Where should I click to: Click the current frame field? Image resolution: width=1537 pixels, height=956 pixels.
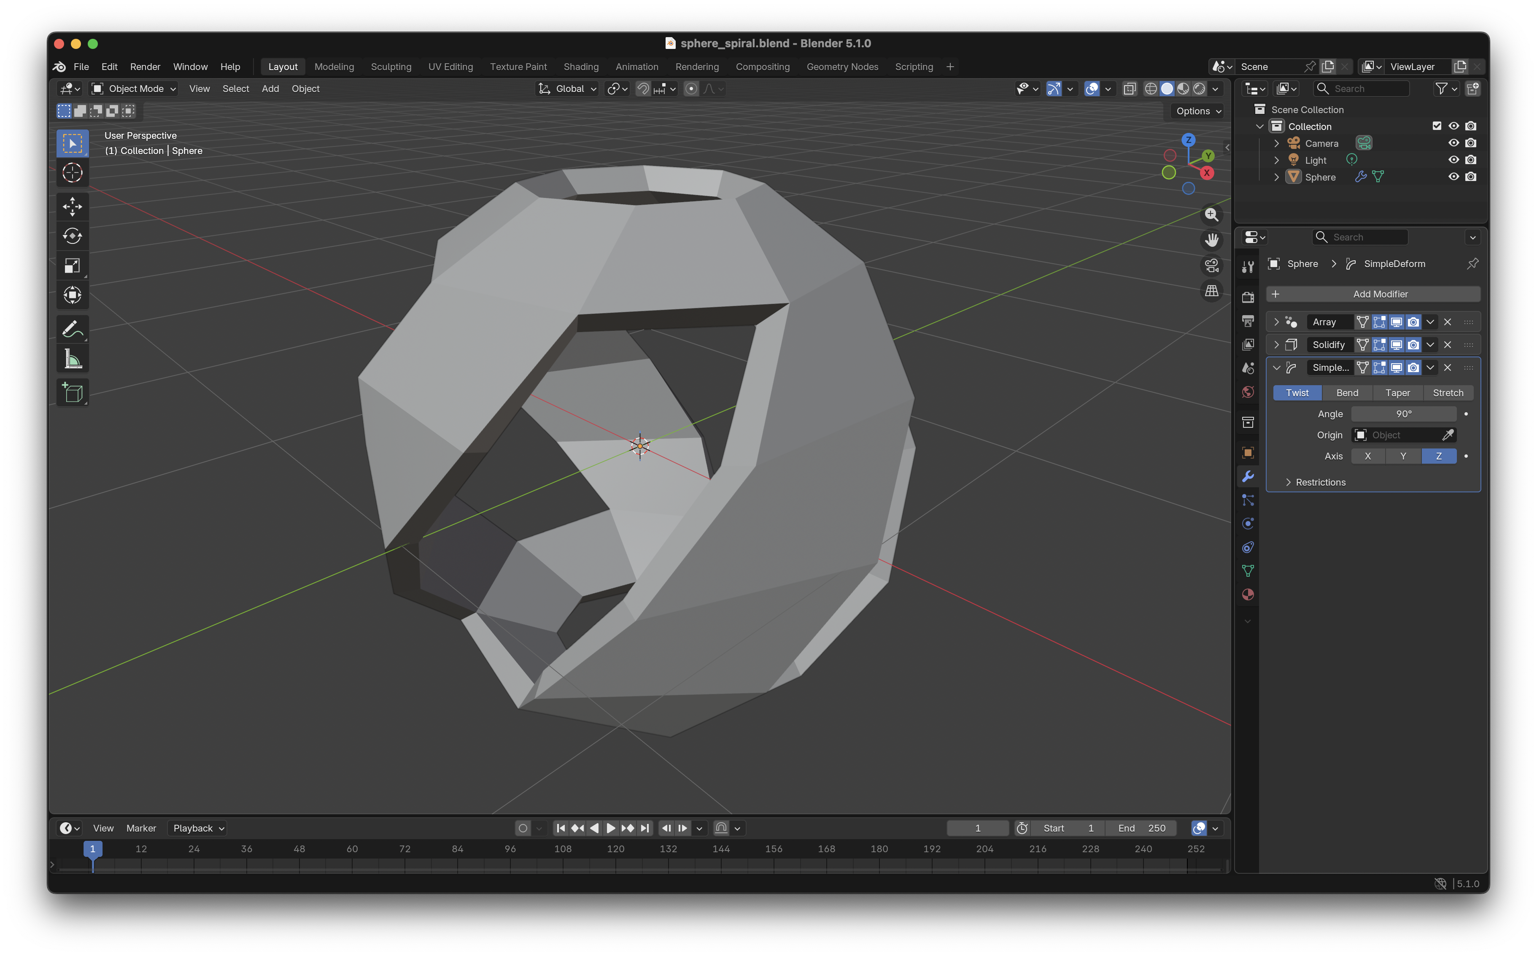[977, 828]
